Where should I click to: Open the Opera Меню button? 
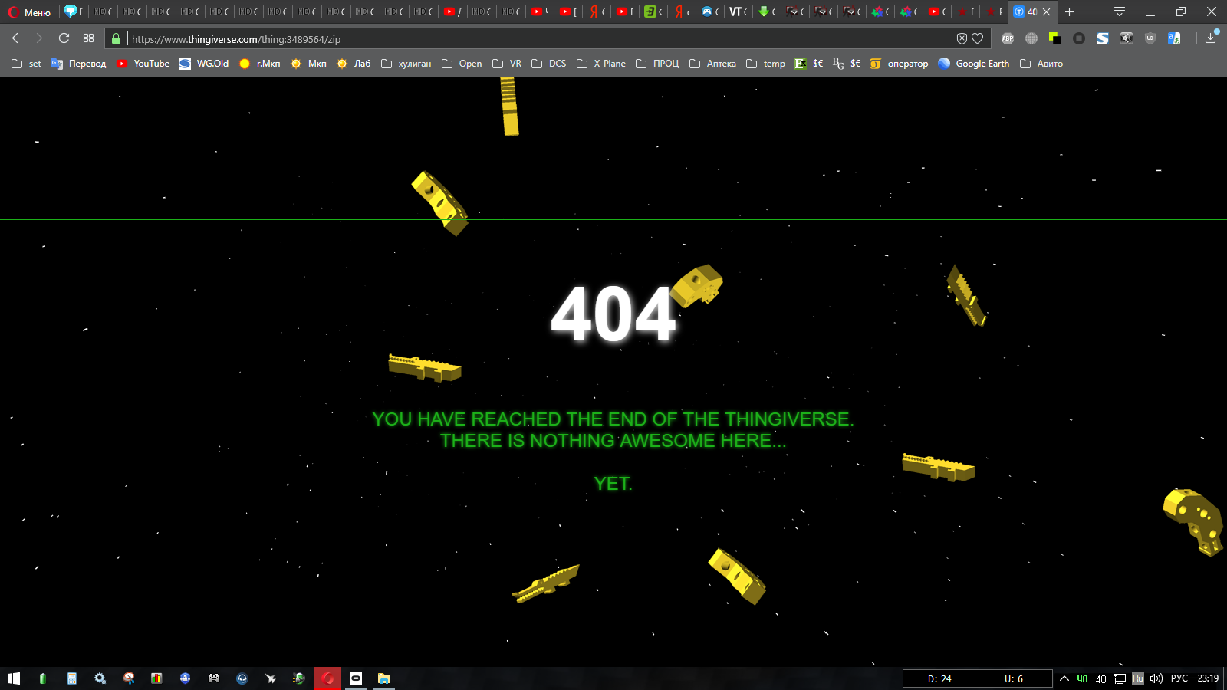click(x=29, y=11)
